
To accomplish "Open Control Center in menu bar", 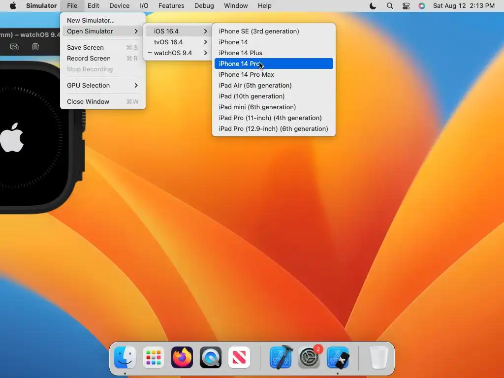I will [x=406, y=6].
